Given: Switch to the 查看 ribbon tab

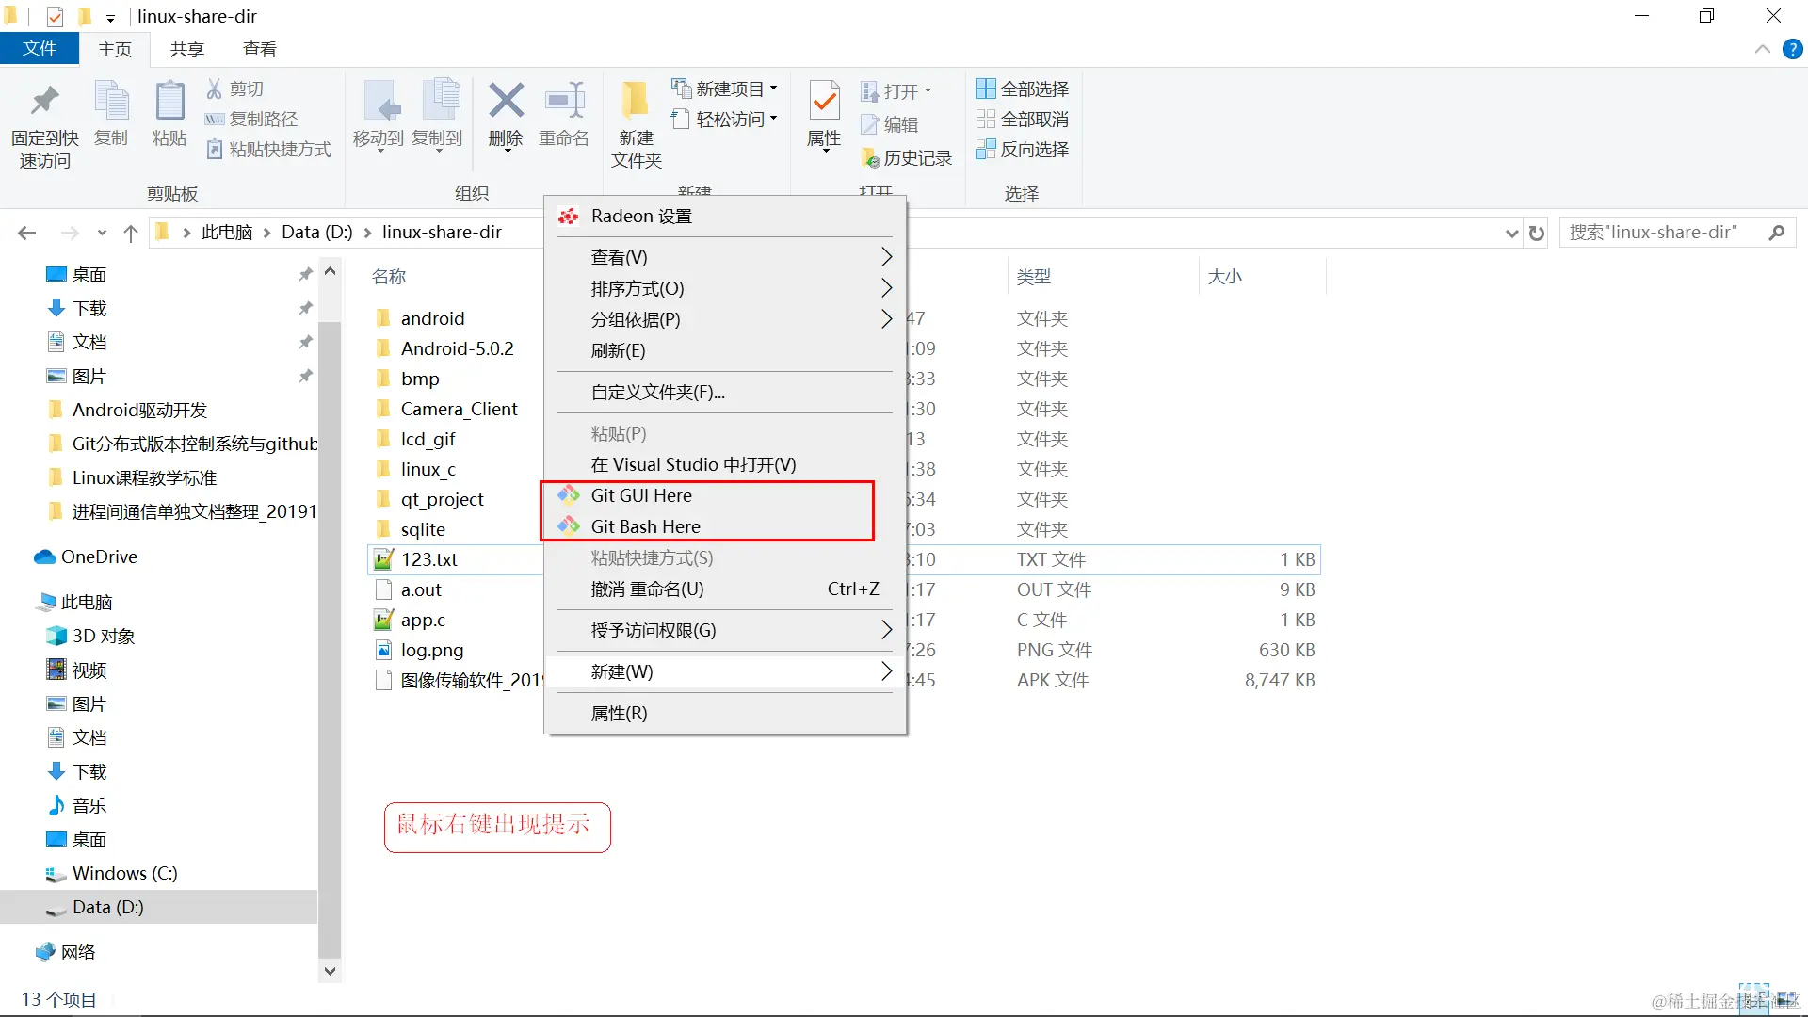Looking at the screenshot, I should click(x=259, y=49).
